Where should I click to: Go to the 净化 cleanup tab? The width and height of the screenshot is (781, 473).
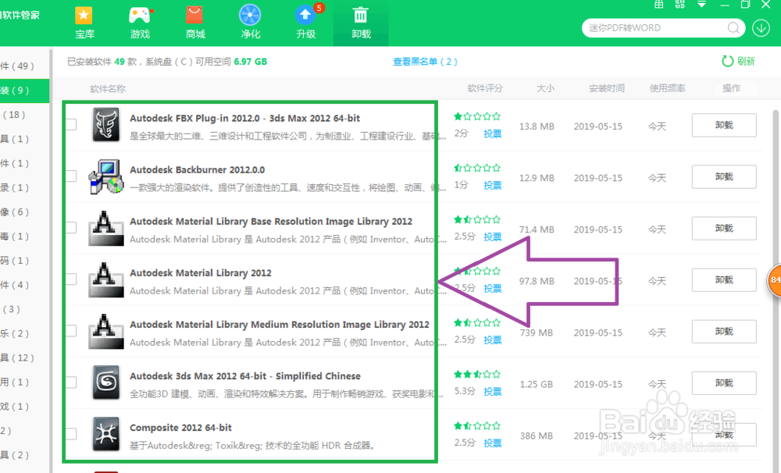click(250, 22)
